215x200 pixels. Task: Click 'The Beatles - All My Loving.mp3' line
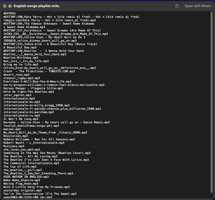(30, 156)
